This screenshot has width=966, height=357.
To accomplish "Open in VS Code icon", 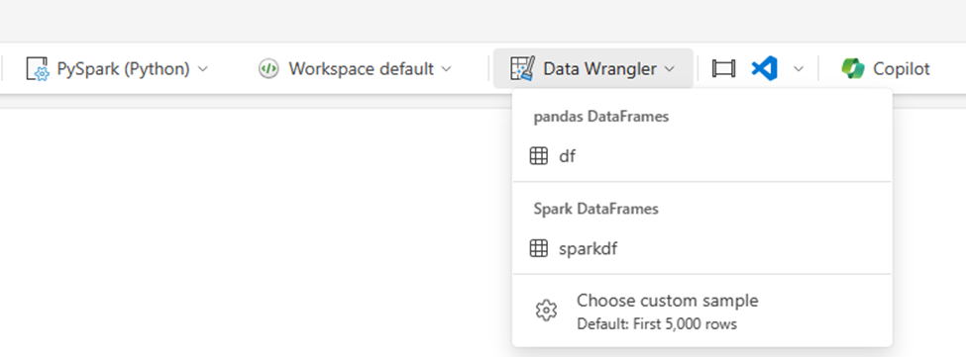I will point(765,69).
